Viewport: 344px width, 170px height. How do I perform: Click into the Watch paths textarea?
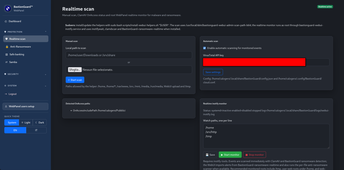(x=266, y=136)
